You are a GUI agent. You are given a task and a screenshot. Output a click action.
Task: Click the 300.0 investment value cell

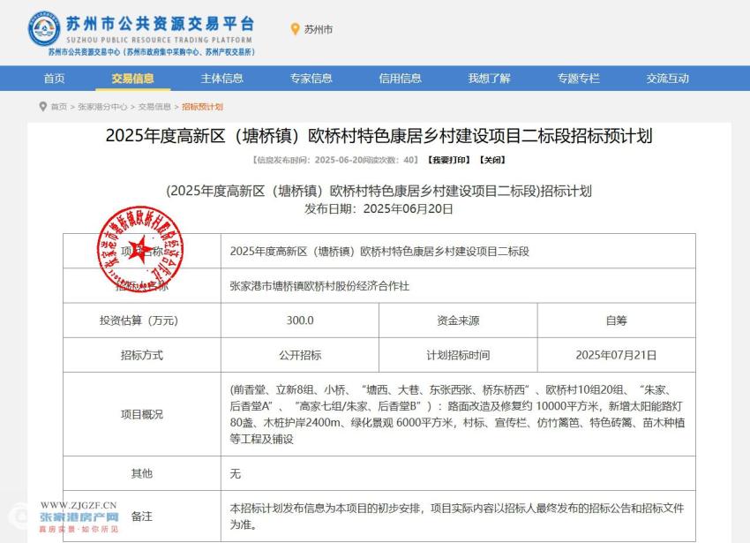tap(300, 321)
